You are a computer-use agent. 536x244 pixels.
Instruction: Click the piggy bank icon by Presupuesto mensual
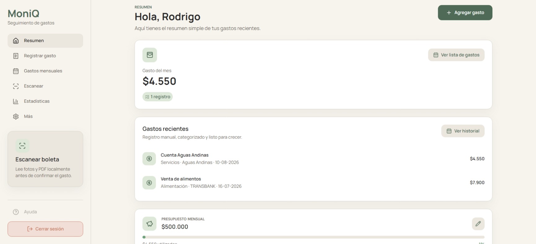coord(150,224)
